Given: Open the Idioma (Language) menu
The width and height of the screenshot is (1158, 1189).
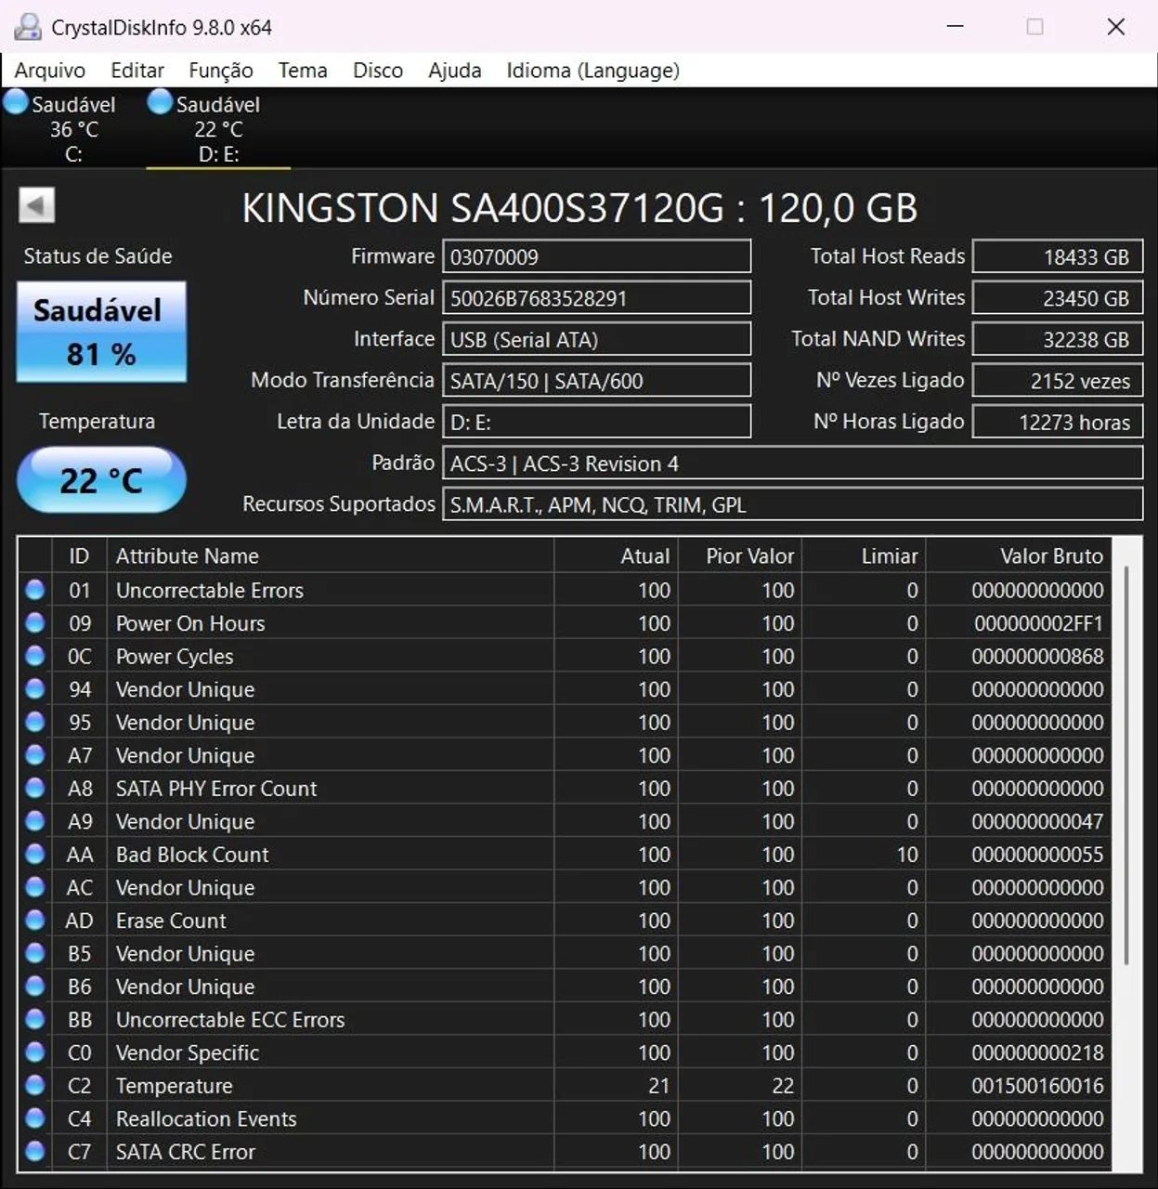Looking at the screenshot, I should coord(592,71).
